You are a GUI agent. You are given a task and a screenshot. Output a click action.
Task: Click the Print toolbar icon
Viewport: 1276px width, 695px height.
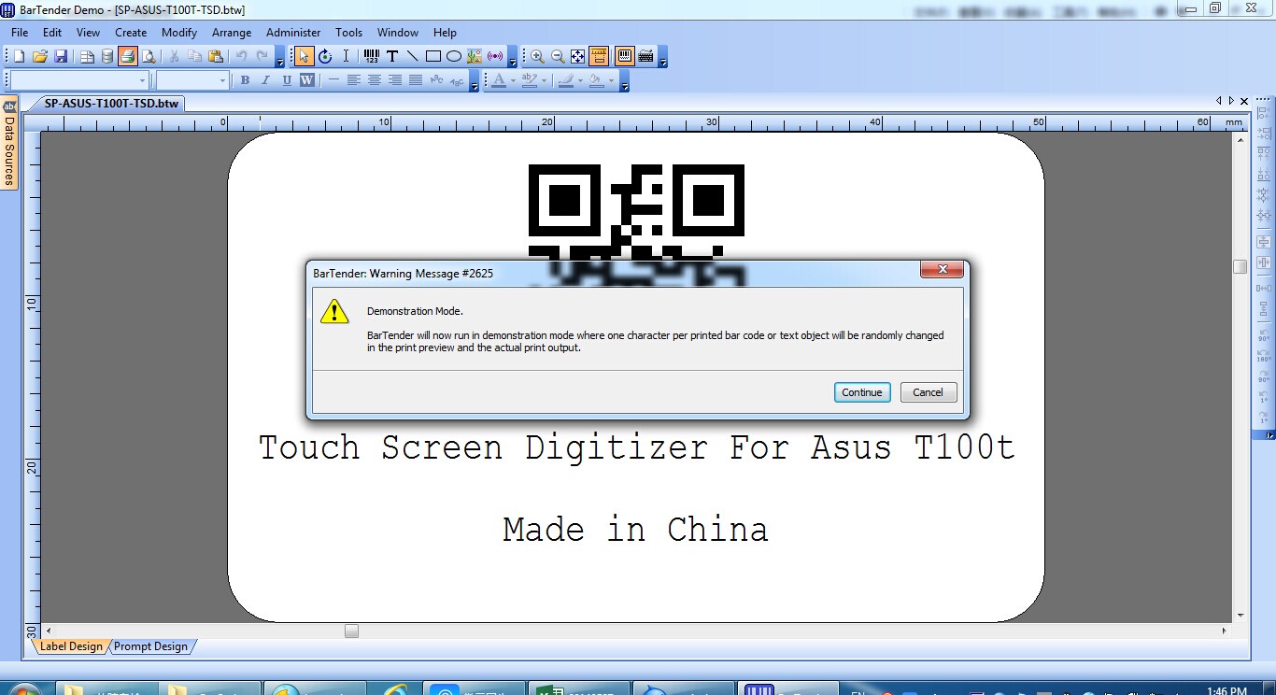click(128, 57)
